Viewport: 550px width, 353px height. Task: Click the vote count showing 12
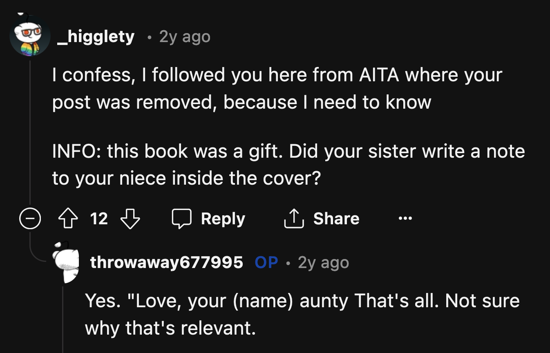pos(99,219)
